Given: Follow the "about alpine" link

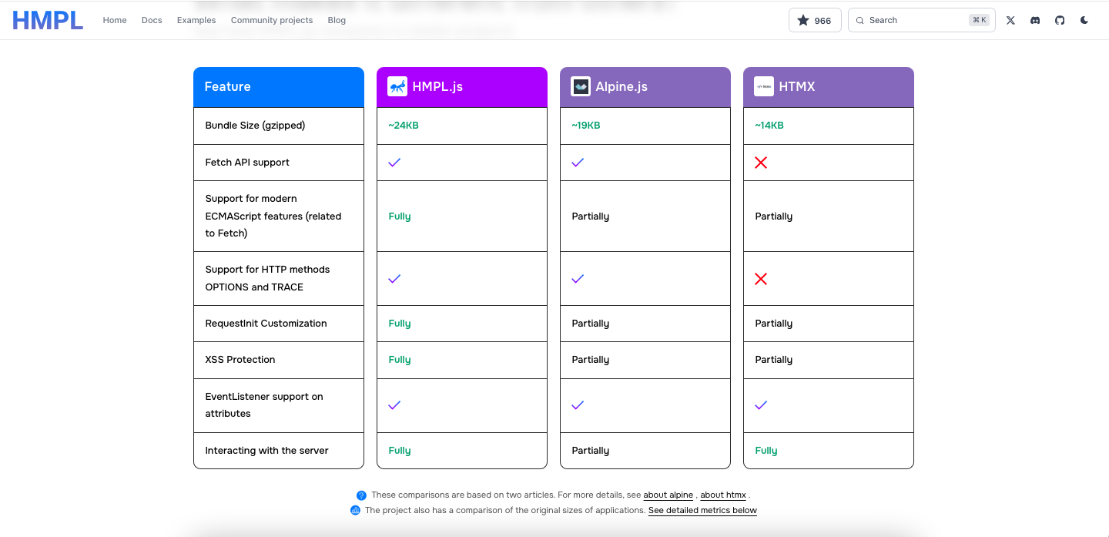Looking at the screenshot, I should pos(668,495).
